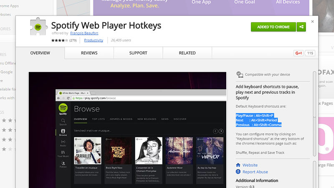Click the Next : Alt+Shift+Period text
The image size is (334, 188).
pos(256,120)
